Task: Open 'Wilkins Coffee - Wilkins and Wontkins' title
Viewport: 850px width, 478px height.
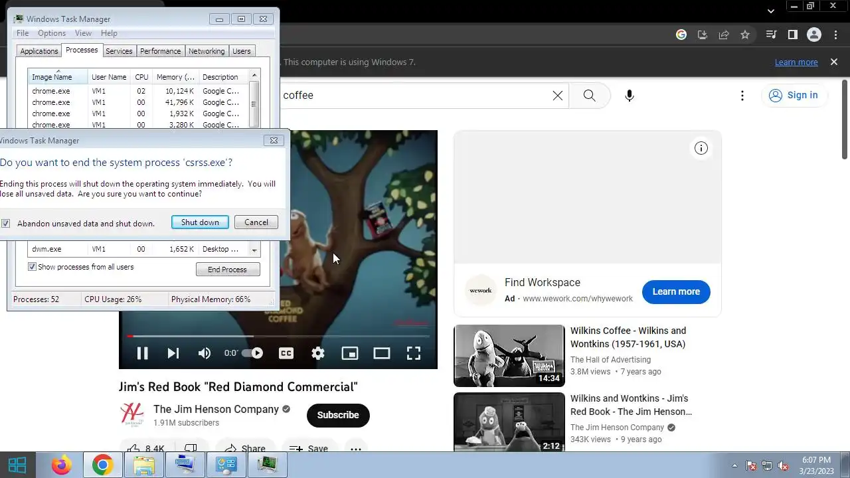Action: [x=628, y=337]
